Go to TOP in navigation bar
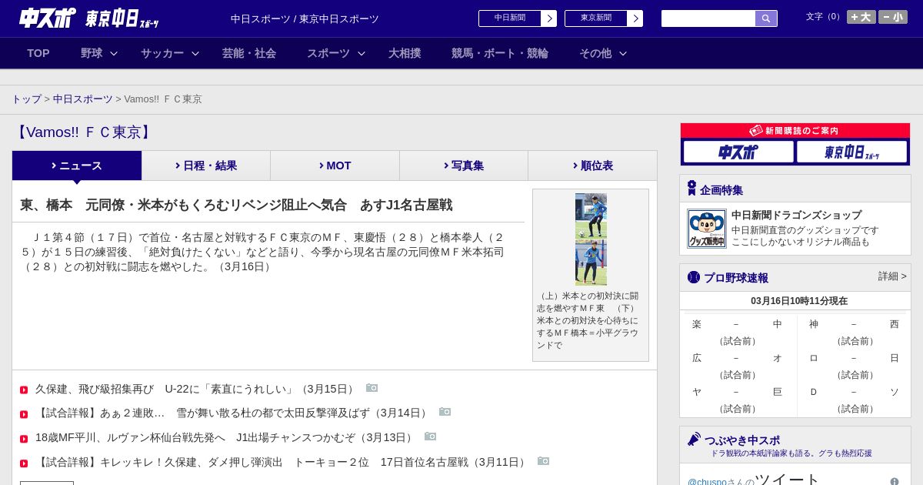 [38, 53]
